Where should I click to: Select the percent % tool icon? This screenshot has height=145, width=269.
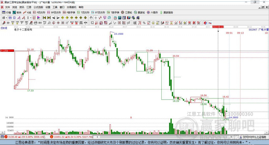coord(144,23)
